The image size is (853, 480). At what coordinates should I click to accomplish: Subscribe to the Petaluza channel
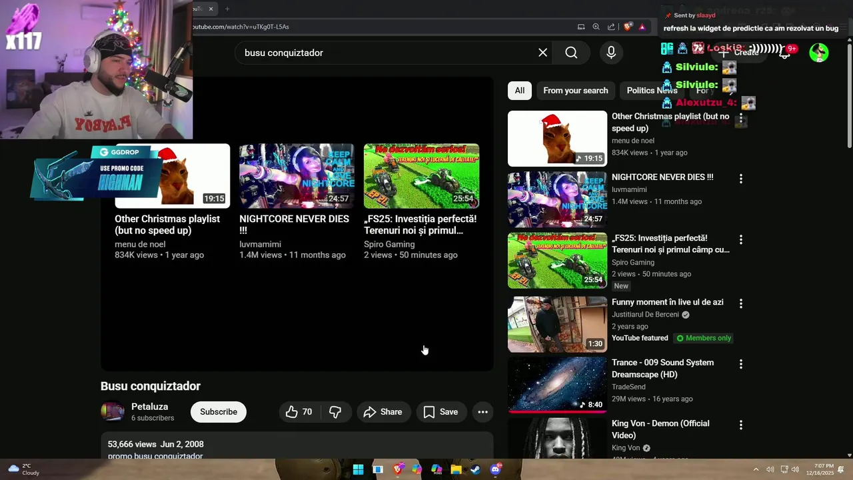click(x=219, y=412)
